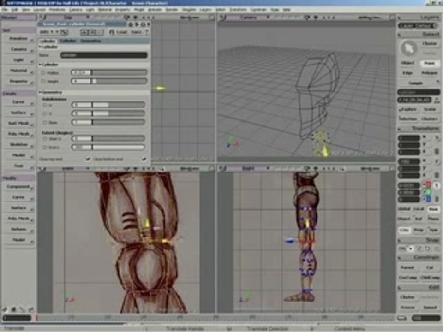Select the Object selection filter

point(407,63)
